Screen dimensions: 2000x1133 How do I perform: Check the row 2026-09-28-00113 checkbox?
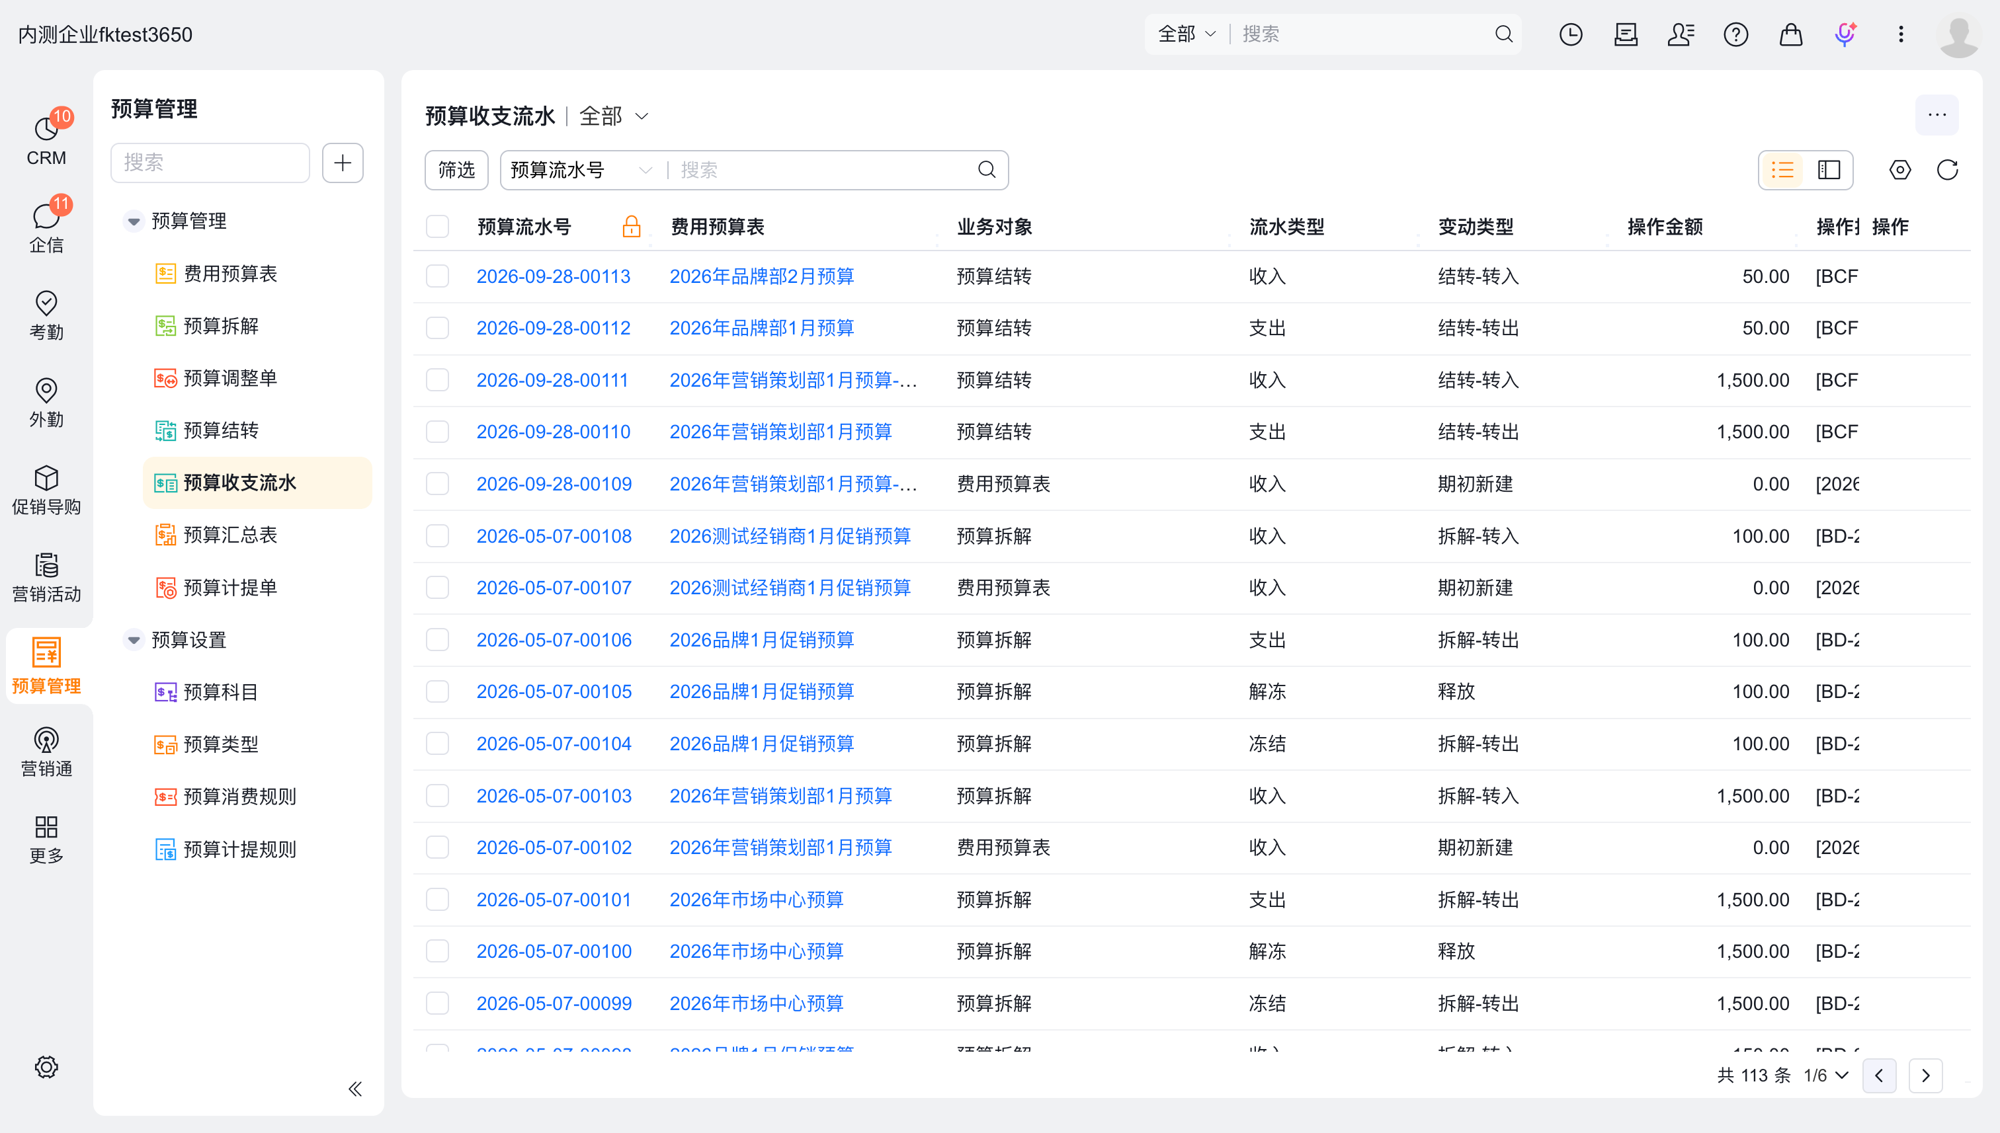(x=438, y=276)
